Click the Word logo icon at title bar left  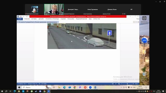pos(18,17)
